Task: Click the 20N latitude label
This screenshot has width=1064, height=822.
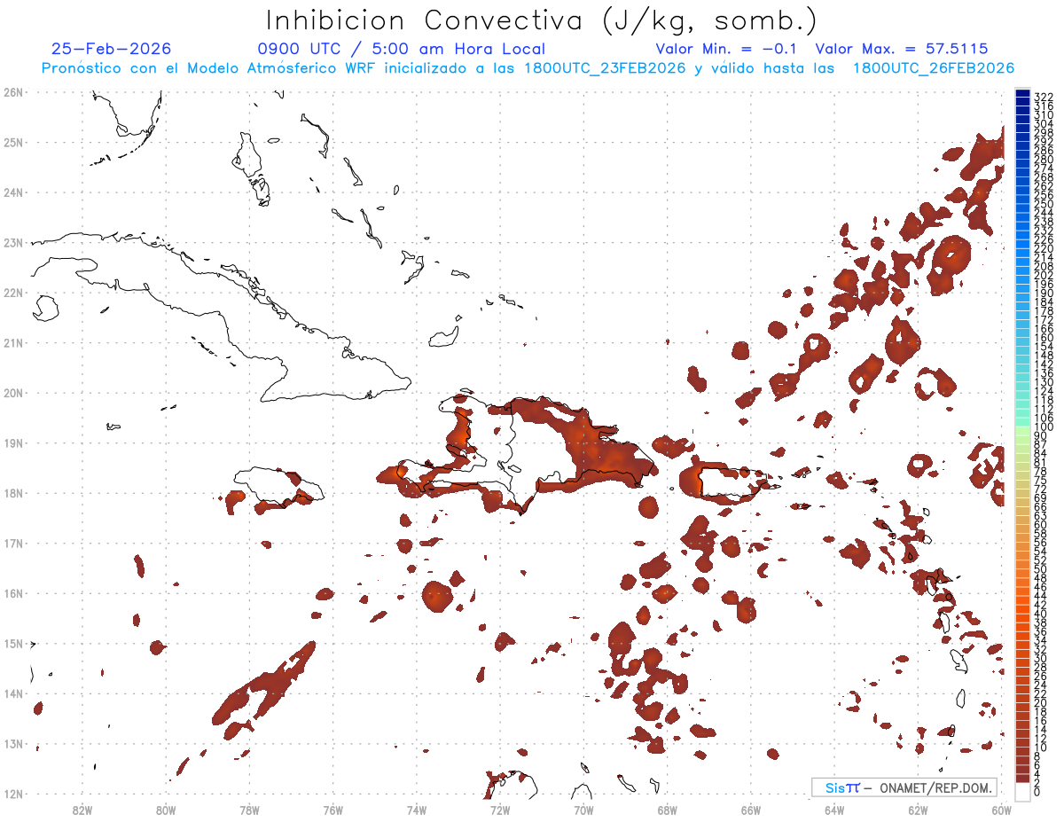Action: [x=12, y=393]
